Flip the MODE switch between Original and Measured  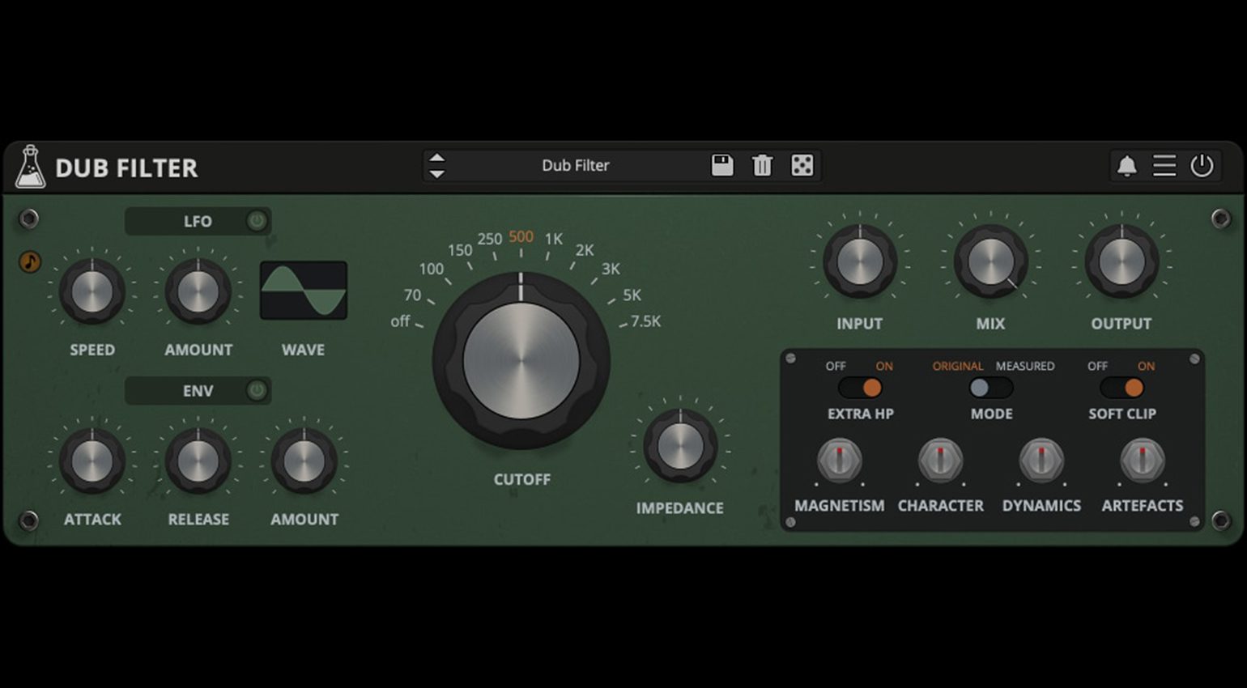point(991,388)
